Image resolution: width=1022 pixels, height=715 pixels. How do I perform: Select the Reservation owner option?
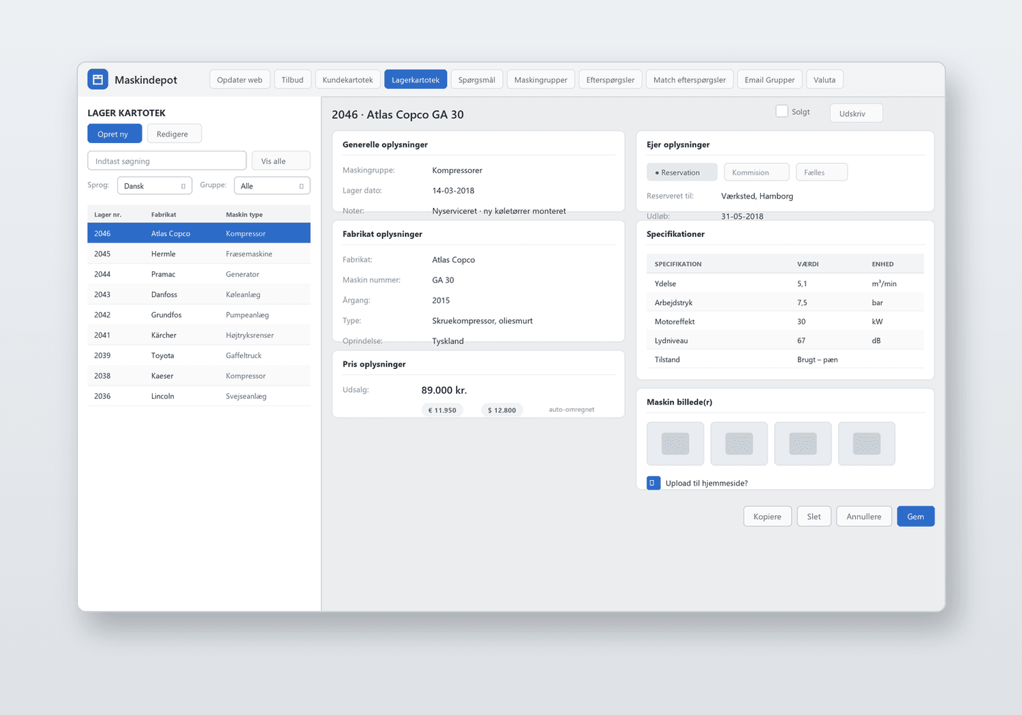pyautogui.click(x=682, y=172)
